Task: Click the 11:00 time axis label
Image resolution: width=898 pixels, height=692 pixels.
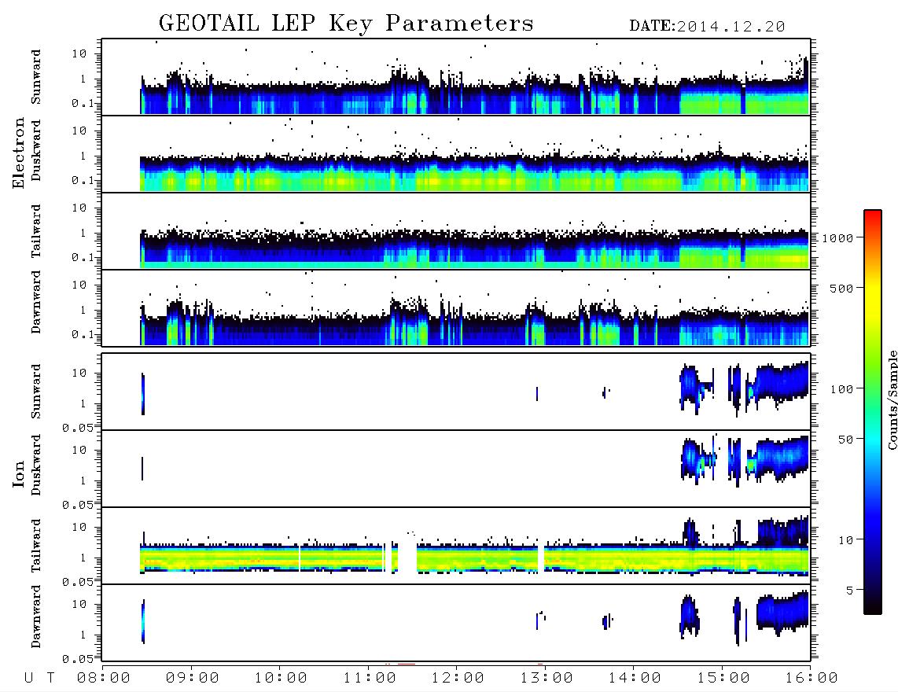Action: (370, 679)
